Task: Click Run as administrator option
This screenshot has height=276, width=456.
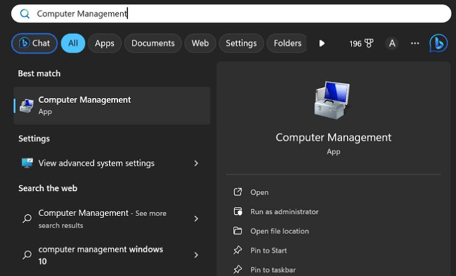Action: click(284, 211)
